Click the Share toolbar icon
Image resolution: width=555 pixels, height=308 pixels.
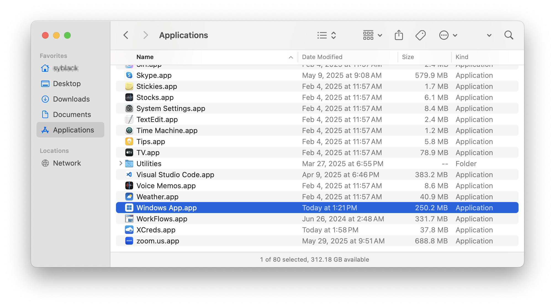(399, 35)
